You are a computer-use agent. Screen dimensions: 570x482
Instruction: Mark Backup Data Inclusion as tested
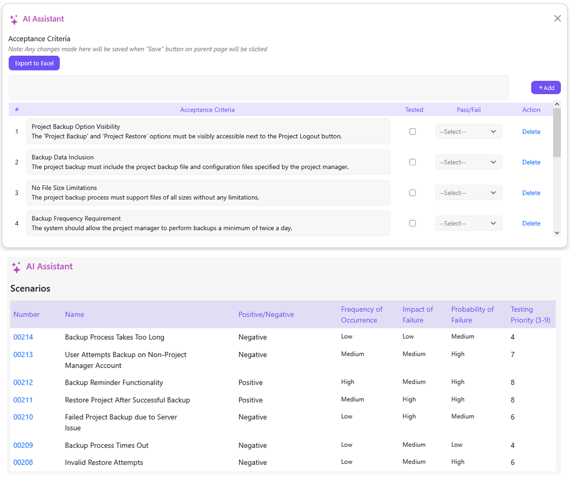pyautogui.click(x=412, y=162)
